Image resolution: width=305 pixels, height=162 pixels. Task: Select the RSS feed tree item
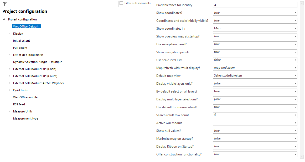click(x=19, y=104)
